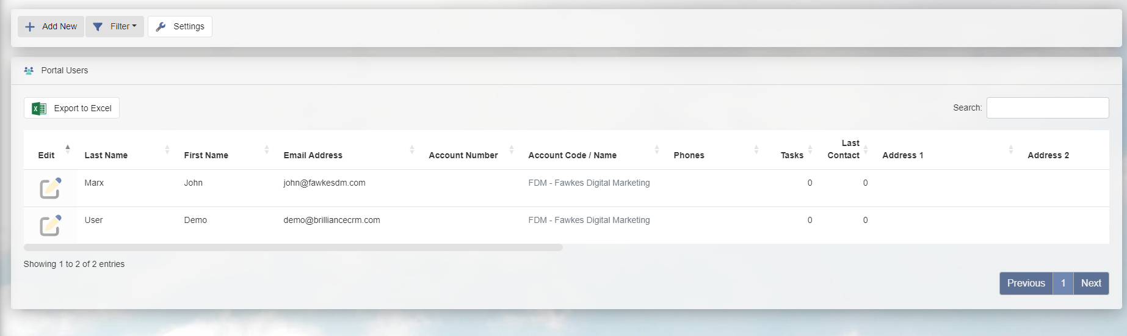
Task: Click the Next pagination button
Action: tap(1091, 283)
